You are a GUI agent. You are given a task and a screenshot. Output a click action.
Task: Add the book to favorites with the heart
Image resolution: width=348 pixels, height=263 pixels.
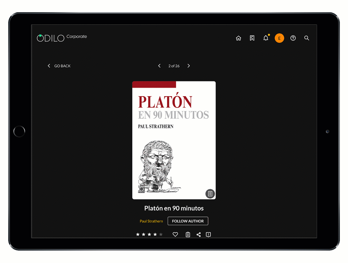click(x=175, y=234)
